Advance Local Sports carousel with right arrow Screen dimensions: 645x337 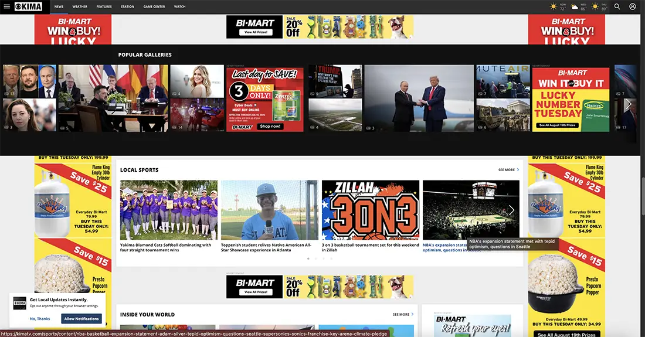coord(511,210)
